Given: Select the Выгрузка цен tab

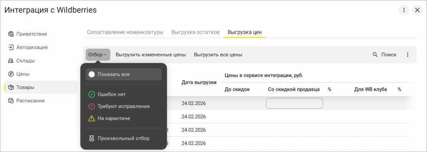Looking at the screenshot, I should 244,32.
